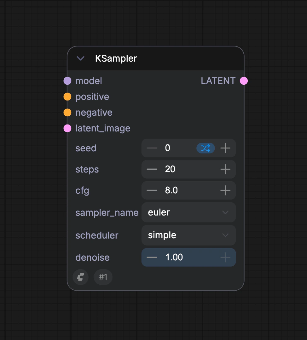This screenshot has width=307, height=340.
Task: Open the scheduler dropdown showing simple
Action: point(188,235)
